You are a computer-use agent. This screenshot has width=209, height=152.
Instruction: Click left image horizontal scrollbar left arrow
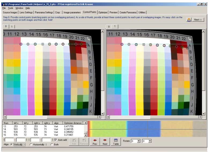(x=5, y=117)
